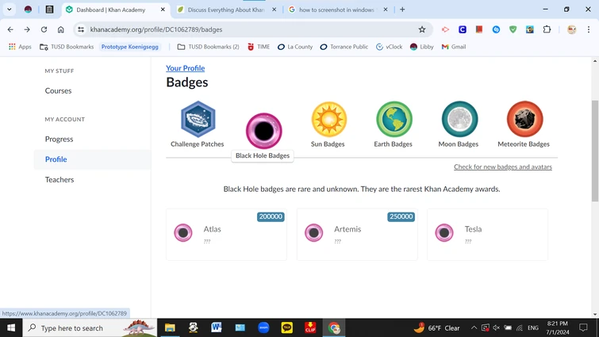Select the Black Hole Badges icon
Screen dimensions: 599x337
click(263, 131)
